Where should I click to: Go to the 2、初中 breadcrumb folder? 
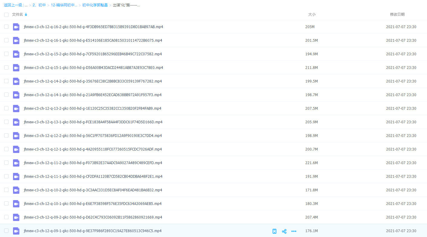pos(39,5)
